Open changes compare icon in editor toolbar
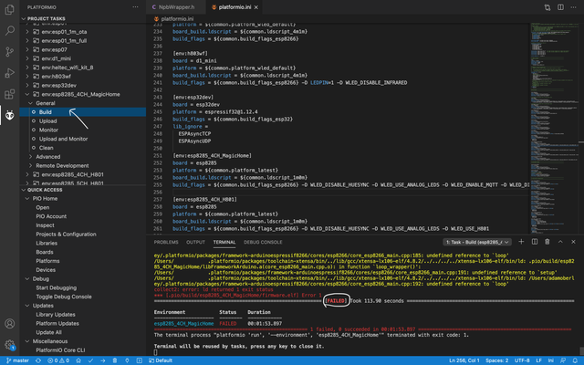Viewport: 584px width, 365px height. click(547, 7)
